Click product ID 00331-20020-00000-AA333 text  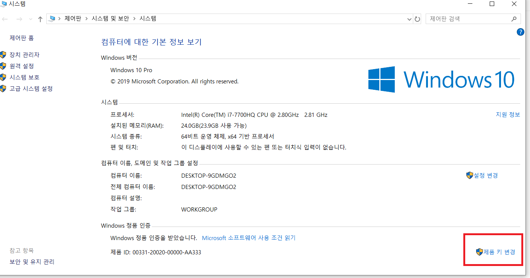pos(156,252)
